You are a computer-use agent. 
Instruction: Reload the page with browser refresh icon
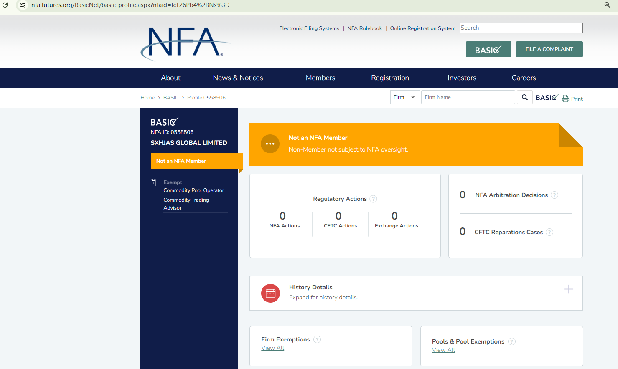point(5,5)
